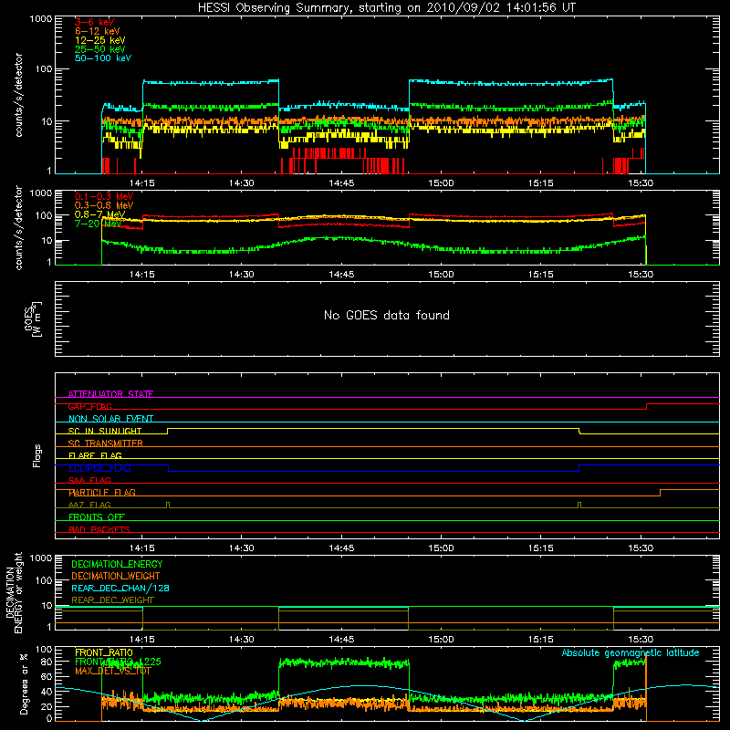Click the 14:45 tick under the decimation panel
Screen dimensions: 730x730
(341, 640)
